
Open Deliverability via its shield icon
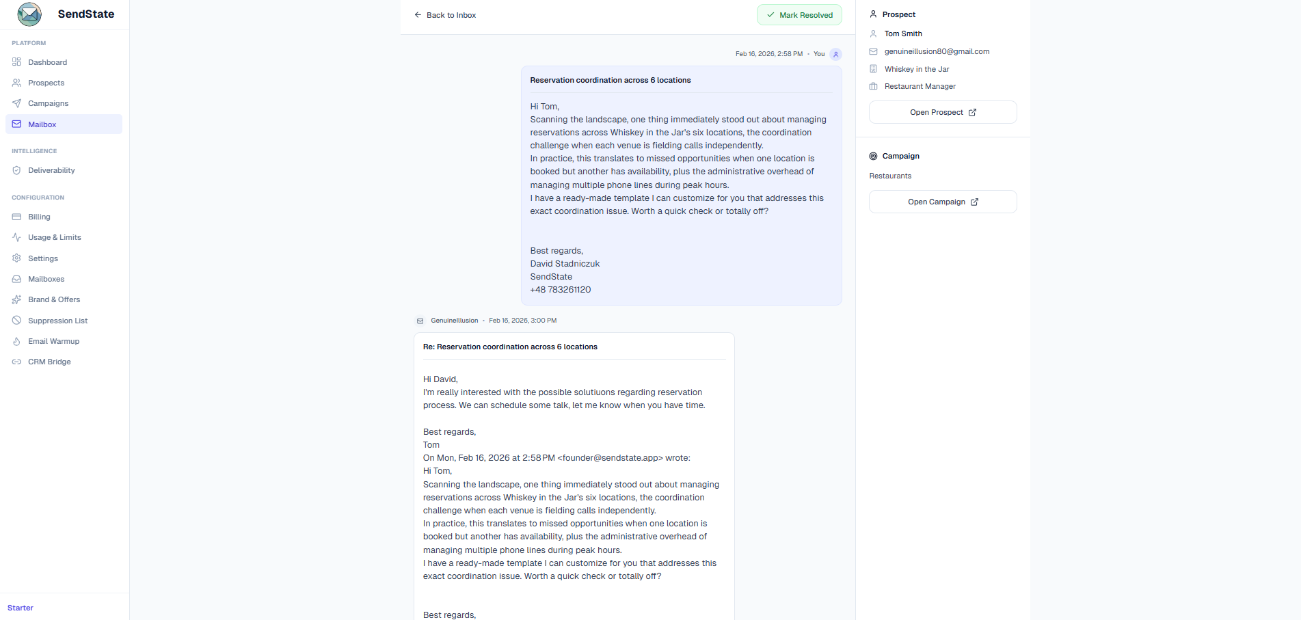16,170
